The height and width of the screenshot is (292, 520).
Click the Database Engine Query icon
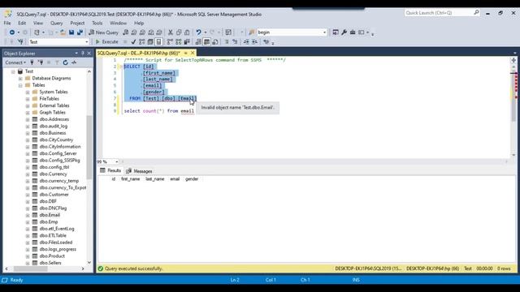(x=126, y=32)
